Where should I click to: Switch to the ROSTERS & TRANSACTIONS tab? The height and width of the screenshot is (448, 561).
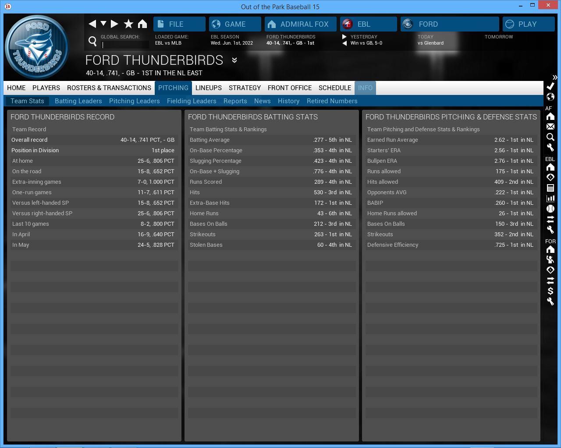[109, 88]
